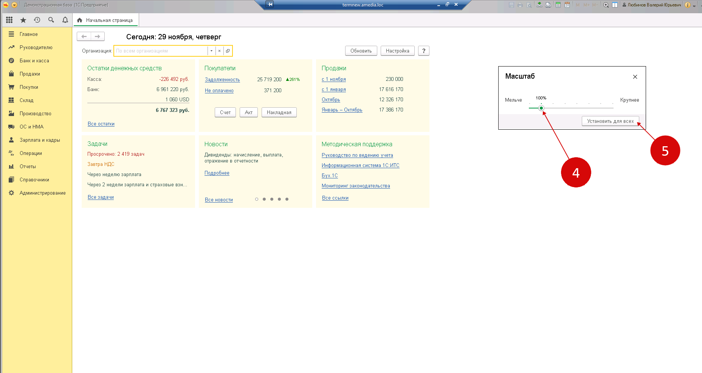The image size is (702, 373).
Task: Open the ОС и НМА section
Action: click(37, 127)
